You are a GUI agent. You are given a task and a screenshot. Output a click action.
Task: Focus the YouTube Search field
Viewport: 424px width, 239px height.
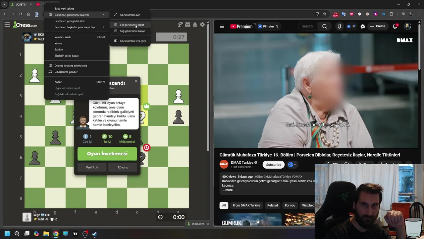pyautogui.click(x=308, y=26)
